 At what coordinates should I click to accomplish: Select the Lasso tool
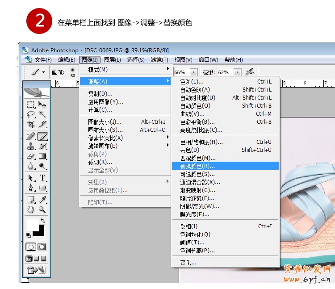[x=31, y=114]
